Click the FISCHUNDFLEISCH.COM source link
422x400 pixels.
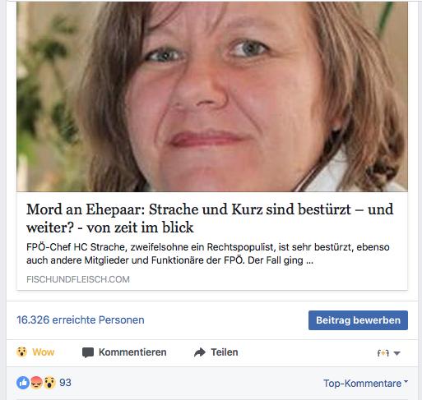coord(78,279)
